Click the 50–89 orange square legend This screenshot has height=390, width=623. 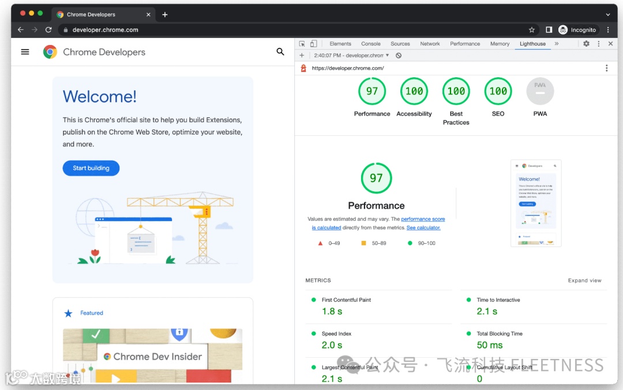click(373, 243)
